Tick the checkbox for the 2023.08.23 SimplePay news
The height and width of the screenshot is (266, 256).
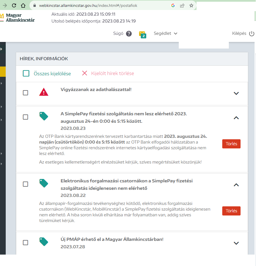point(25,117)
